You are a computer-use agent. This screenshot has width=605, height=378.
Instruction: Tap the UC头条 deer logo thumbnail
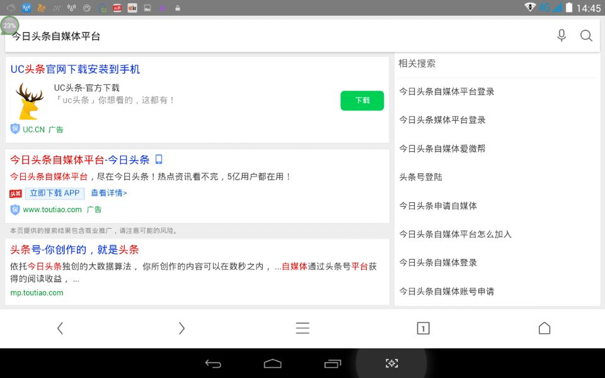coord(30,101)
